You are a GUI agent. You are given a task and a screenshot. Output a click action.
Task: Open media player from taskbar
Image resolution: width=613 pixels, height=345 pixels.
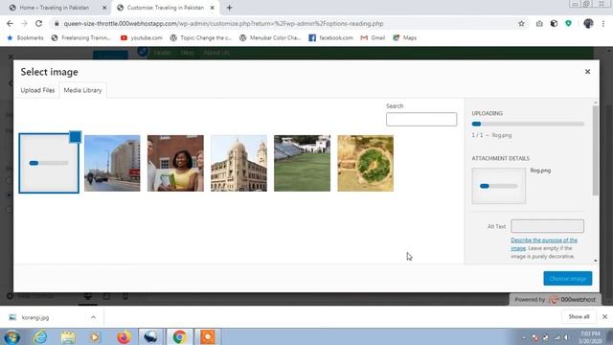[x=95, y=336]
